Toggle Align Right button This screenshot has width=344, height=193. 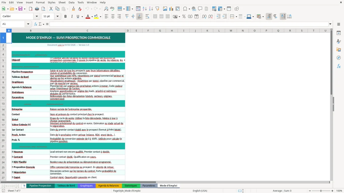[119, 17]
